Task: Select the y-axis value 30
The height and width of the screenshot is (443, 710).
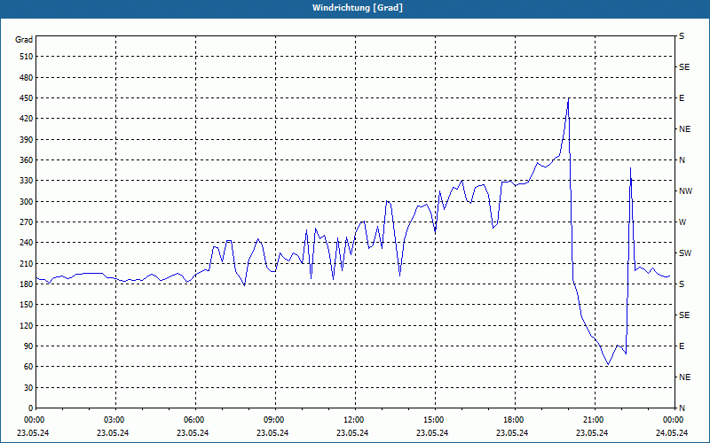Action: point(28,387)
